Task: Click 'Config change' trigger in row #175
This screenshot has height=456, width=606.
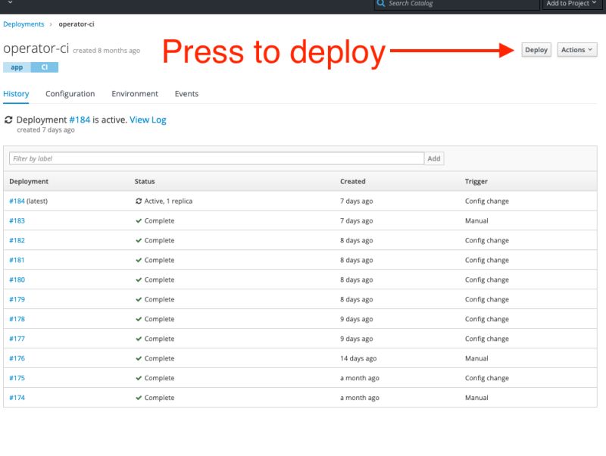Action: tap(487, 378)
